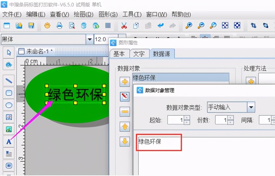This screenshot has height=176, width=275.
Task: Click the blue Undo arrow
Action: [161, 25]
